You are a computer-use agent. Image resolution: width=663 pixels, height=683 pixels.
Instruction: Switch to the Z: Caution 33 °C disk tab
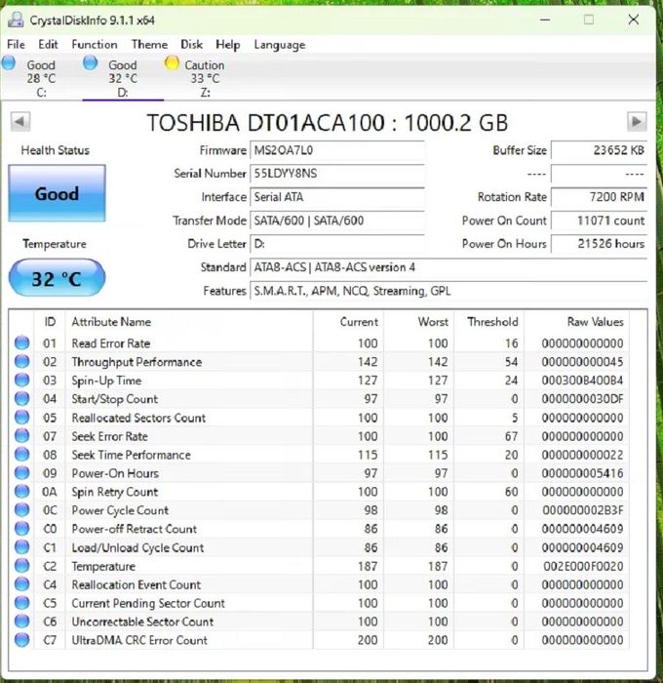[x=205, y=77]
